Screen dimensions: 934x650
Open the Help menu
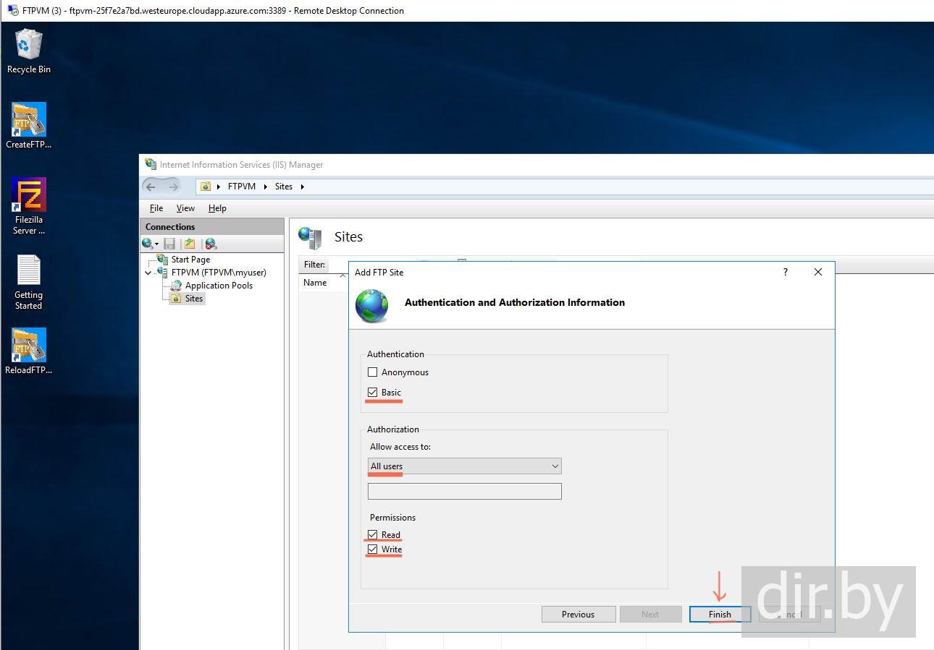(x=217, y=208)
